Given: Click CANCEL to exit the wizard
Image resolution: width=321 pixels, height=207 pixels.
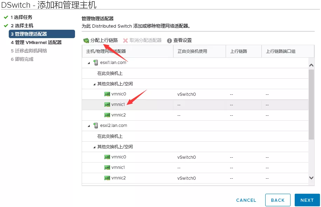Looking at the screenshot, I should coord(246,200).
